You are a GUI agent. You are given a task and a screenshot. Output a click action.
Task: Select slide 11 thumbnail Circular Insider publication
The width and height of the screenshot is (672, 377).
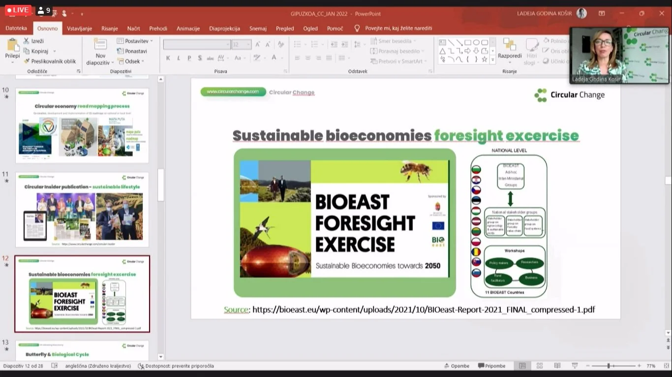click(x=82, y=210)
